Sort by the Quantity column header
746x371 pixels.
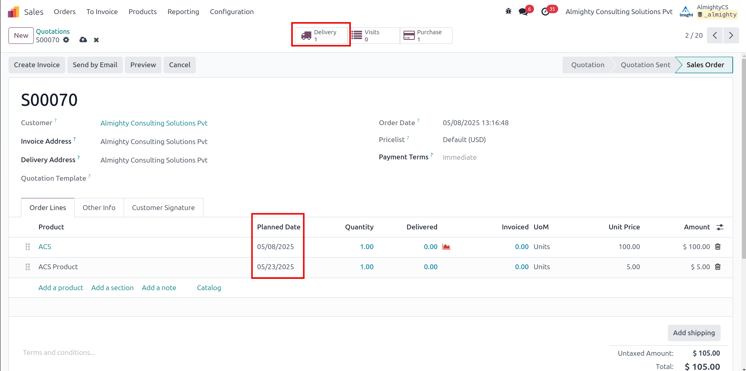coord(359,227)
